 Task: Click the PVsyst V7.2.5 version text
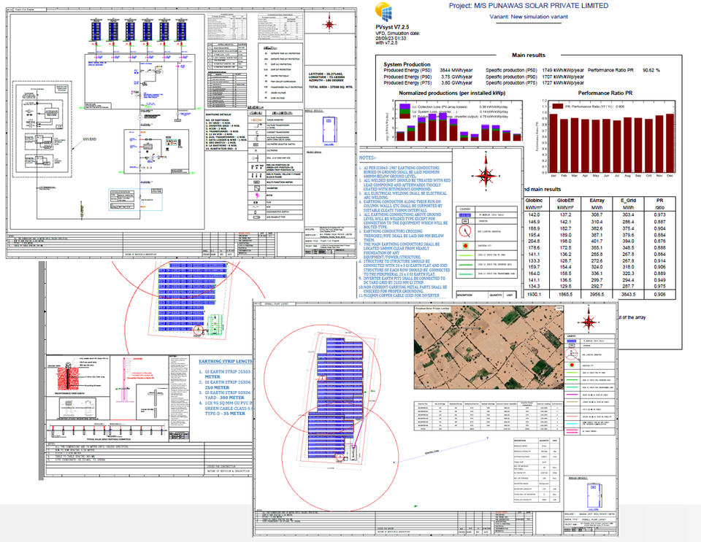(392, 27)
